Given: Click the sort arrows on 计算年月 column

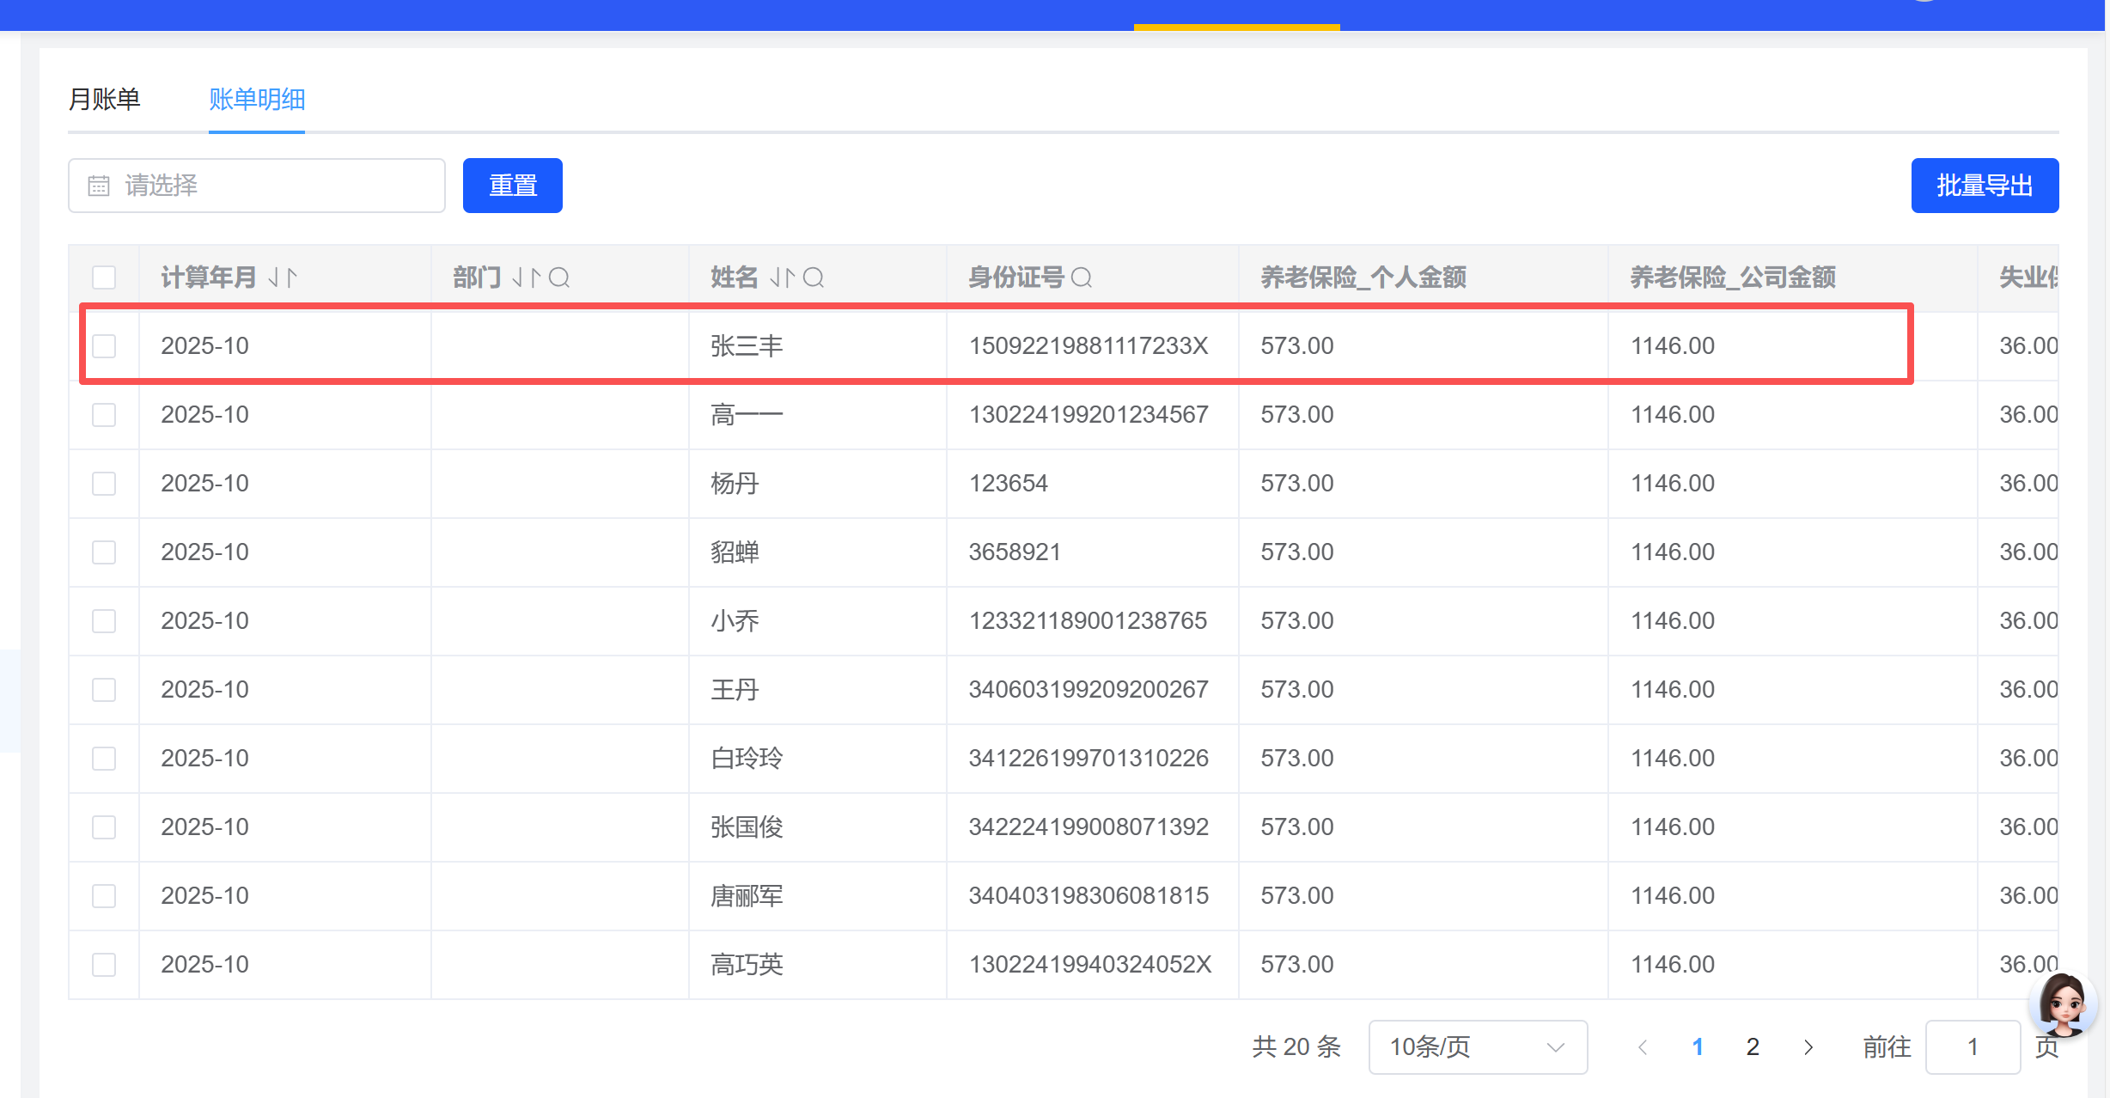Looking at the screenshot, I should [283, 278].
